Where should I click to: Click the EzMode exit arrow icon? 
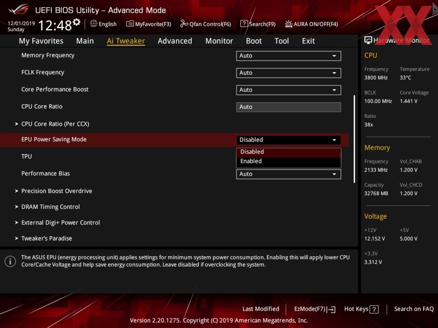331,309
